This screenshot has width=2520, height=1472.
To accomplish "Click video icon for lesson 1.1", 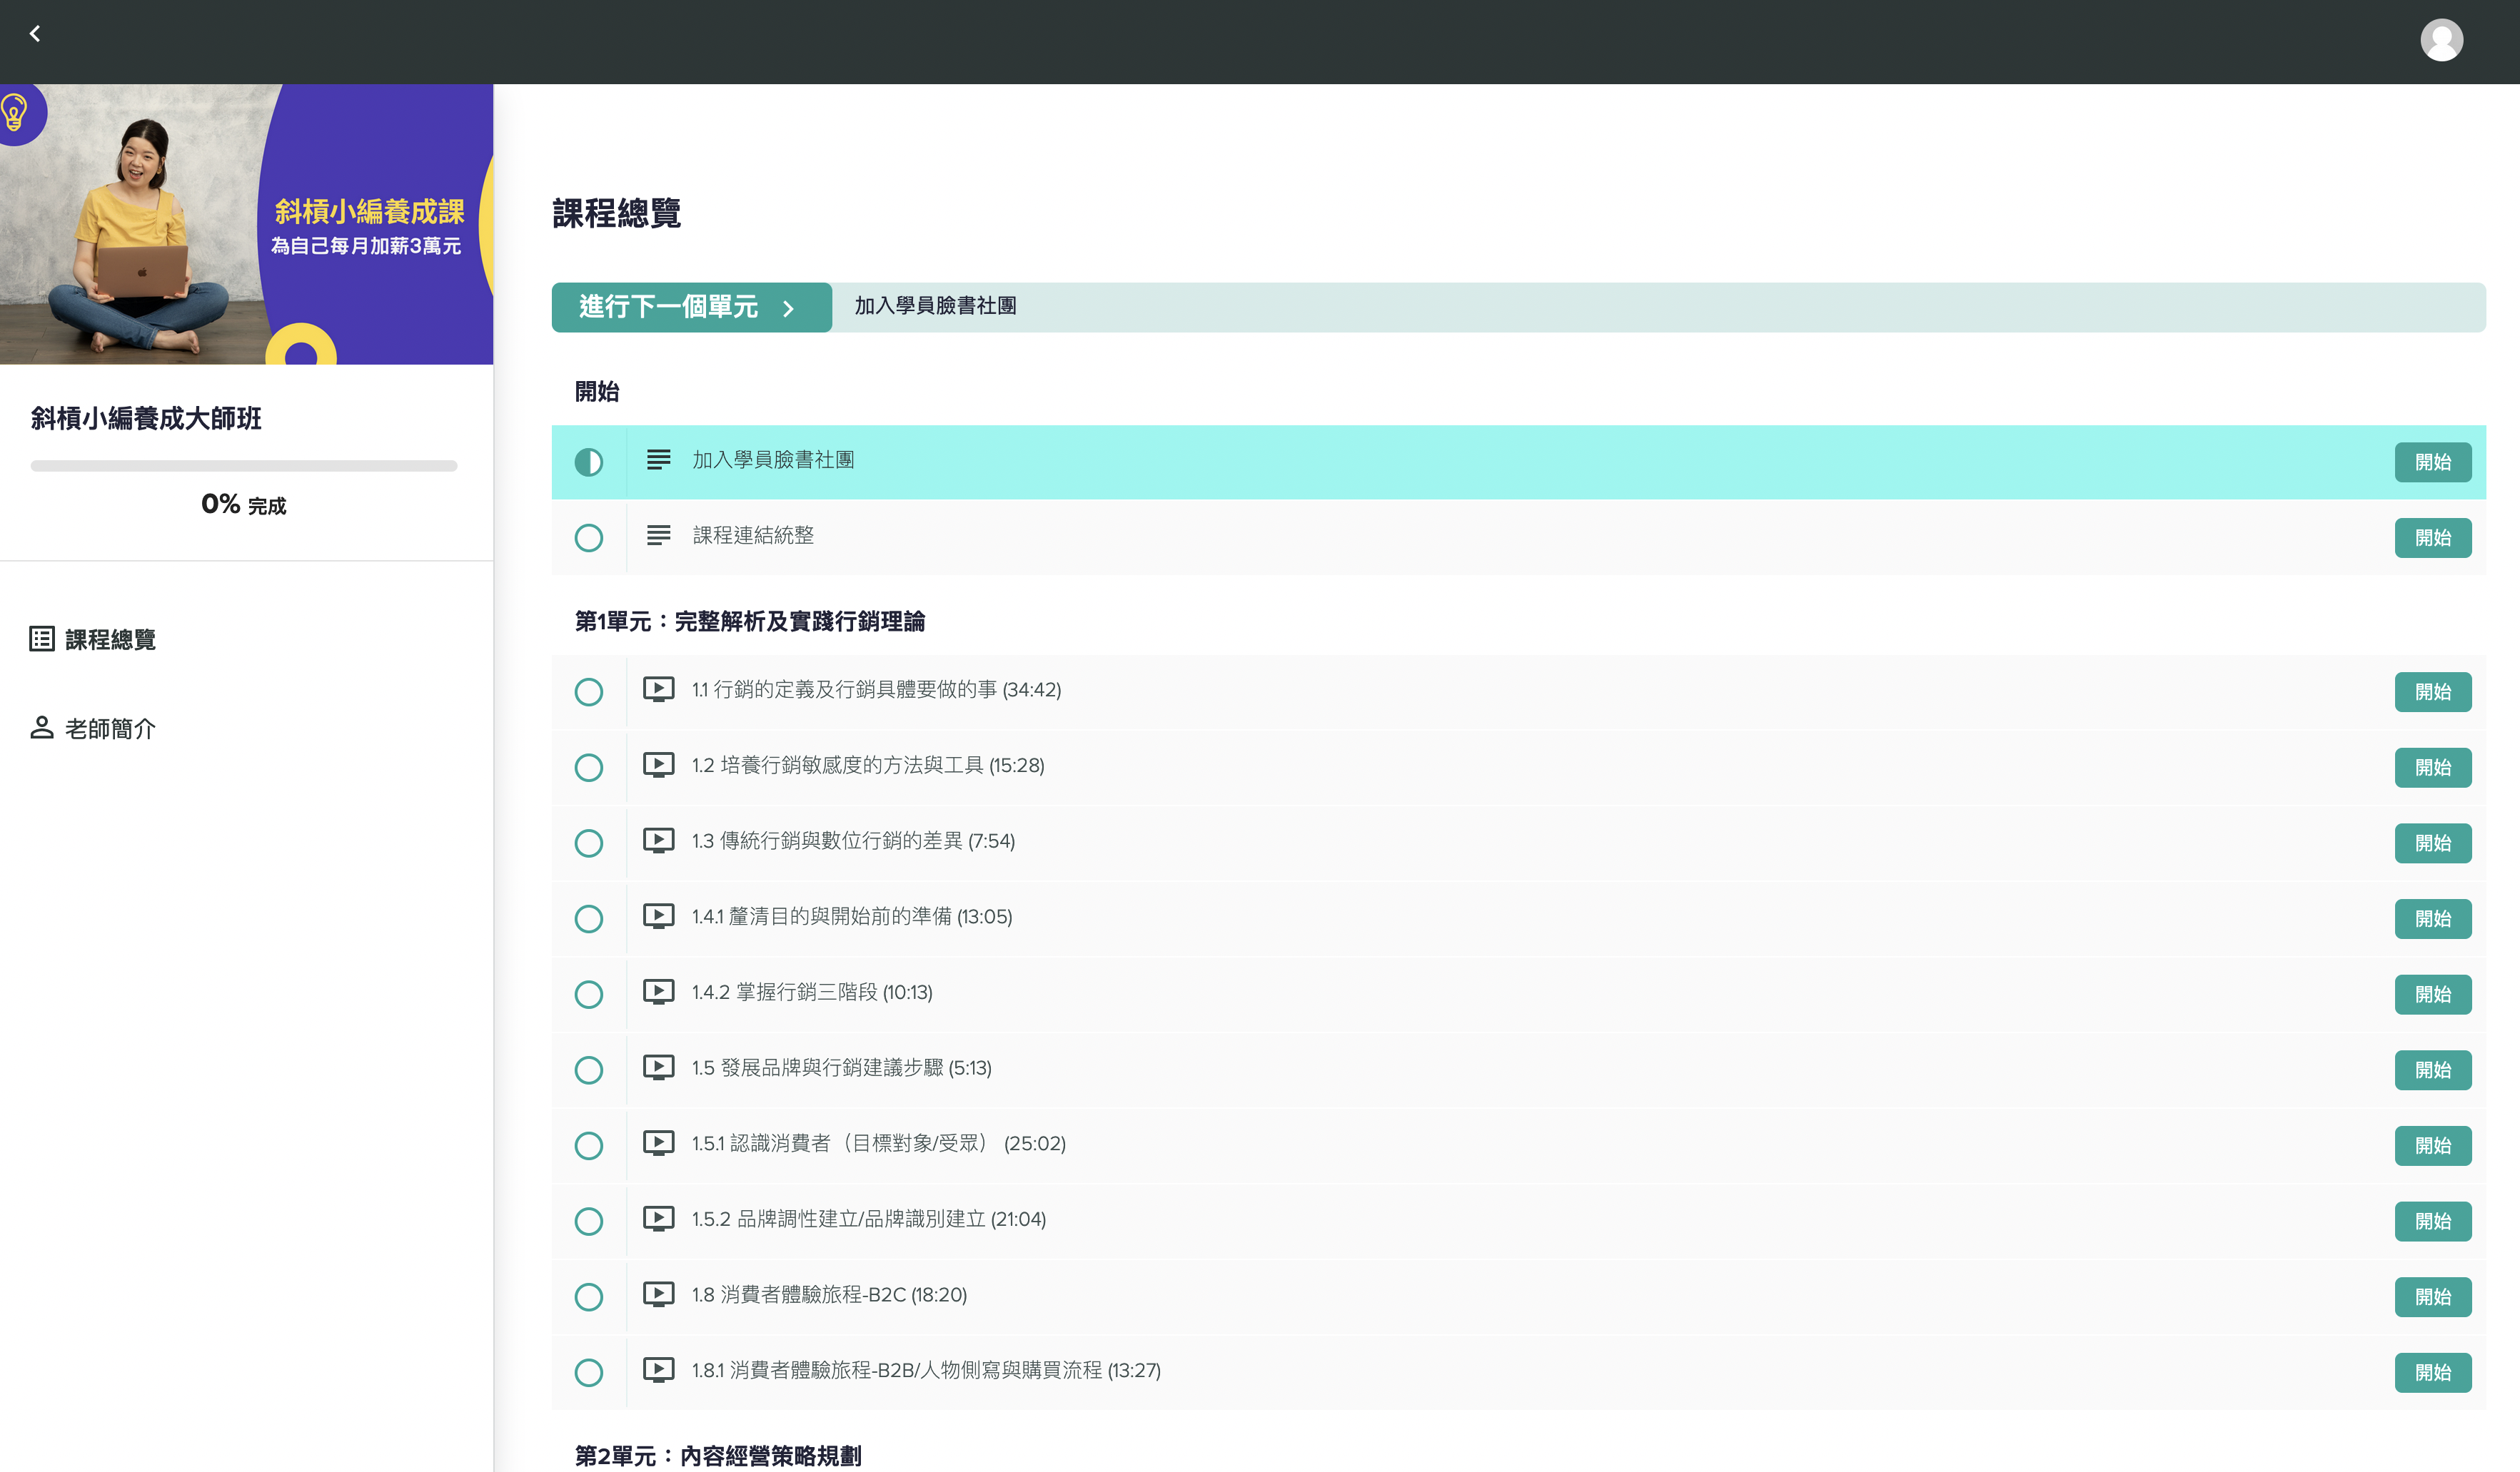I will (658, 689).
